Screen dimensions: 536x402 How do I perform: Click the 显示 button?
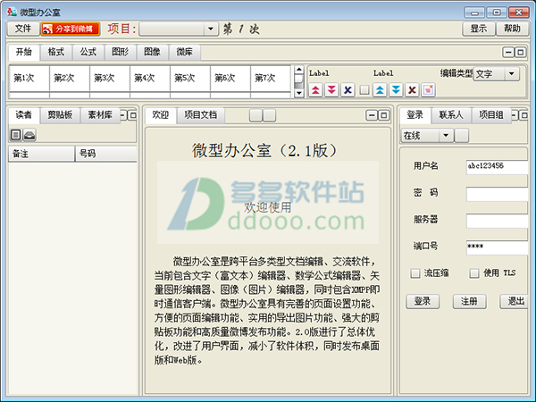click(479, 29)
